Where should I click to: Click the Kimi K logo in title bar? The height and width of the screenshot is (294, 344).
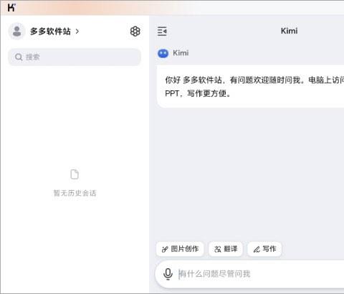[11, 7]
